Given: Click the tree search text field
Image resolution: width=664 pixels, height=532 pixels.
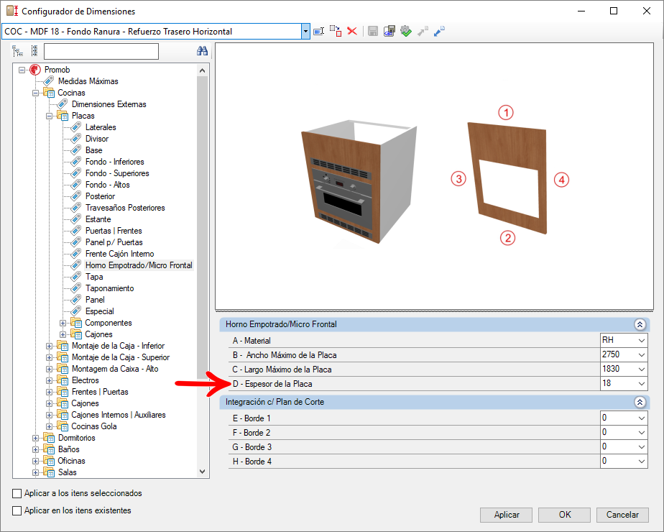Looking at the screenshot, I should 101,51.
